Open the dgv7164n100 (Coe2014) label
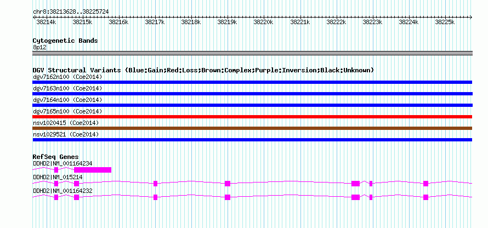The height and width of the screenshot is (228, 488). pyautogui.click(x=67, y=100)
